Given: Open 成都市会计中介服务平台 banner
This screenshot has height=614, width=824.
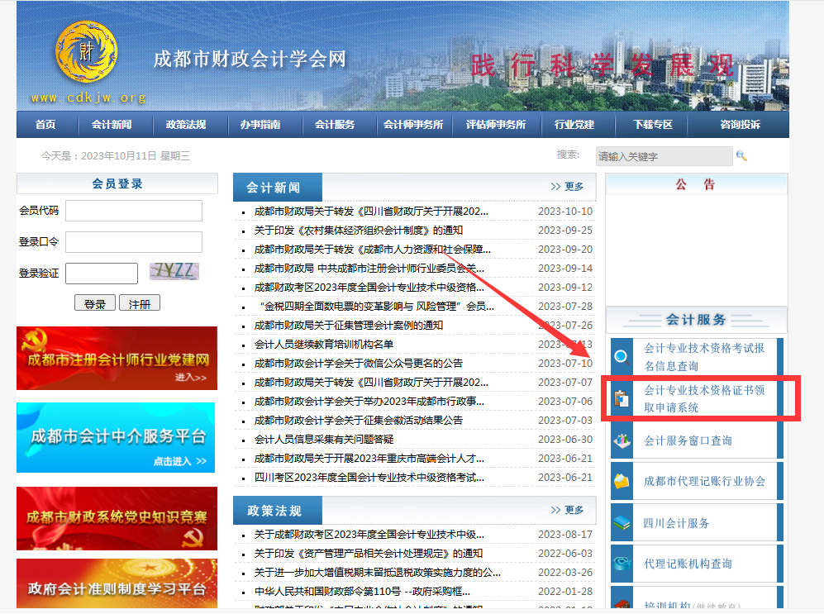Looking at the screenshot, I should [116, 438].
